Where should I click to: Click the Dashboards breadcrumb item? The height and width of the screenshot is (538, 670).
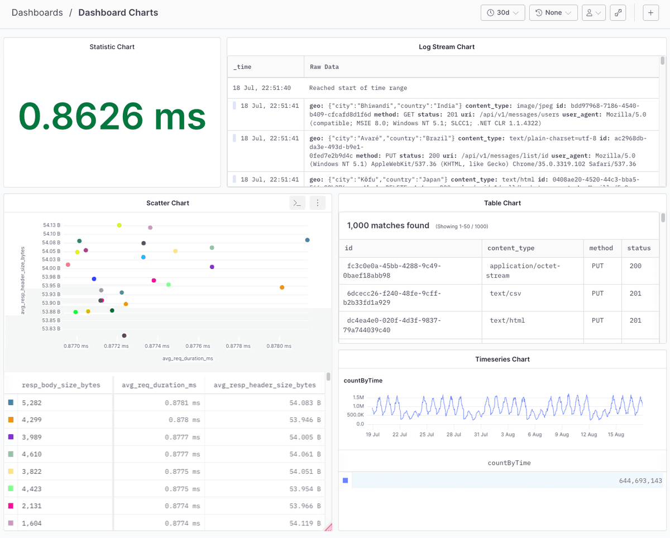(x=37, y=12)
